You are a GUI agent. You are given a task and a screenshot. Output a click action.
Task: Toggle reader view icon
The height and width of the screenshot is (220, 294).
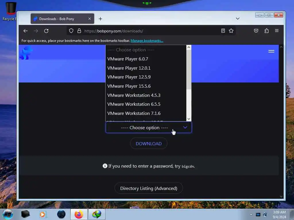pos(223,31)
